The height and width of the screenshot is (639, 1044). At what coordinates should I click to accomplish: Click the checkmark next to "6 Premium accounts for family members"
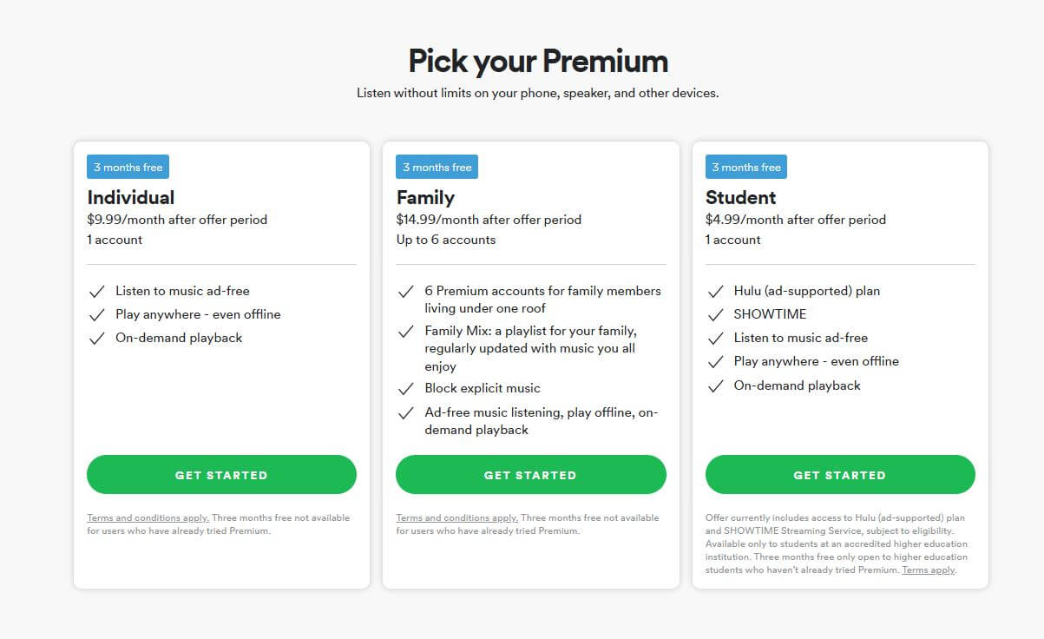pos(406,293)
